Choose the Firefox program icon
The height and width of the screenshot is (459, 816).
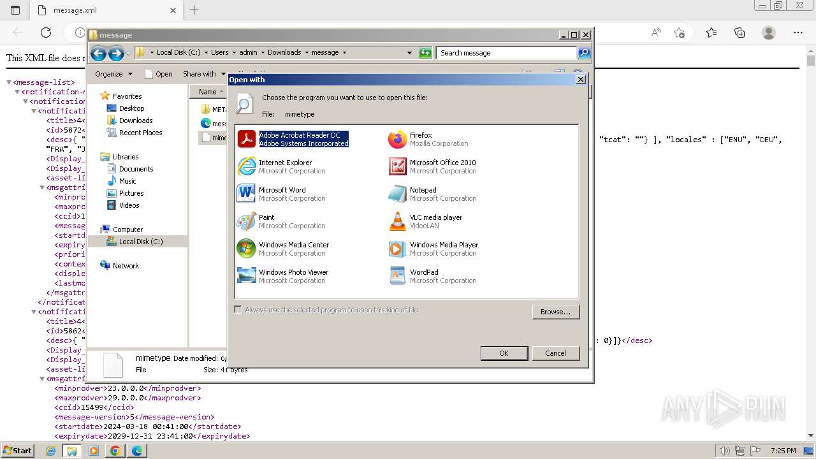pyautogui.click(x=398, y=139)
